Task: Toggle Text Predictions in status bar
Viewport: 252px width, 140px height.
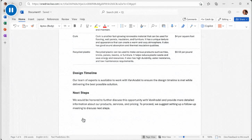Action: pos(60,137)
